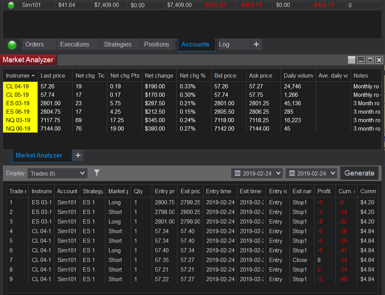Click the green status dot next to Sim101
The width and height of the screenshot is (385, 295).
coord(11,5)
